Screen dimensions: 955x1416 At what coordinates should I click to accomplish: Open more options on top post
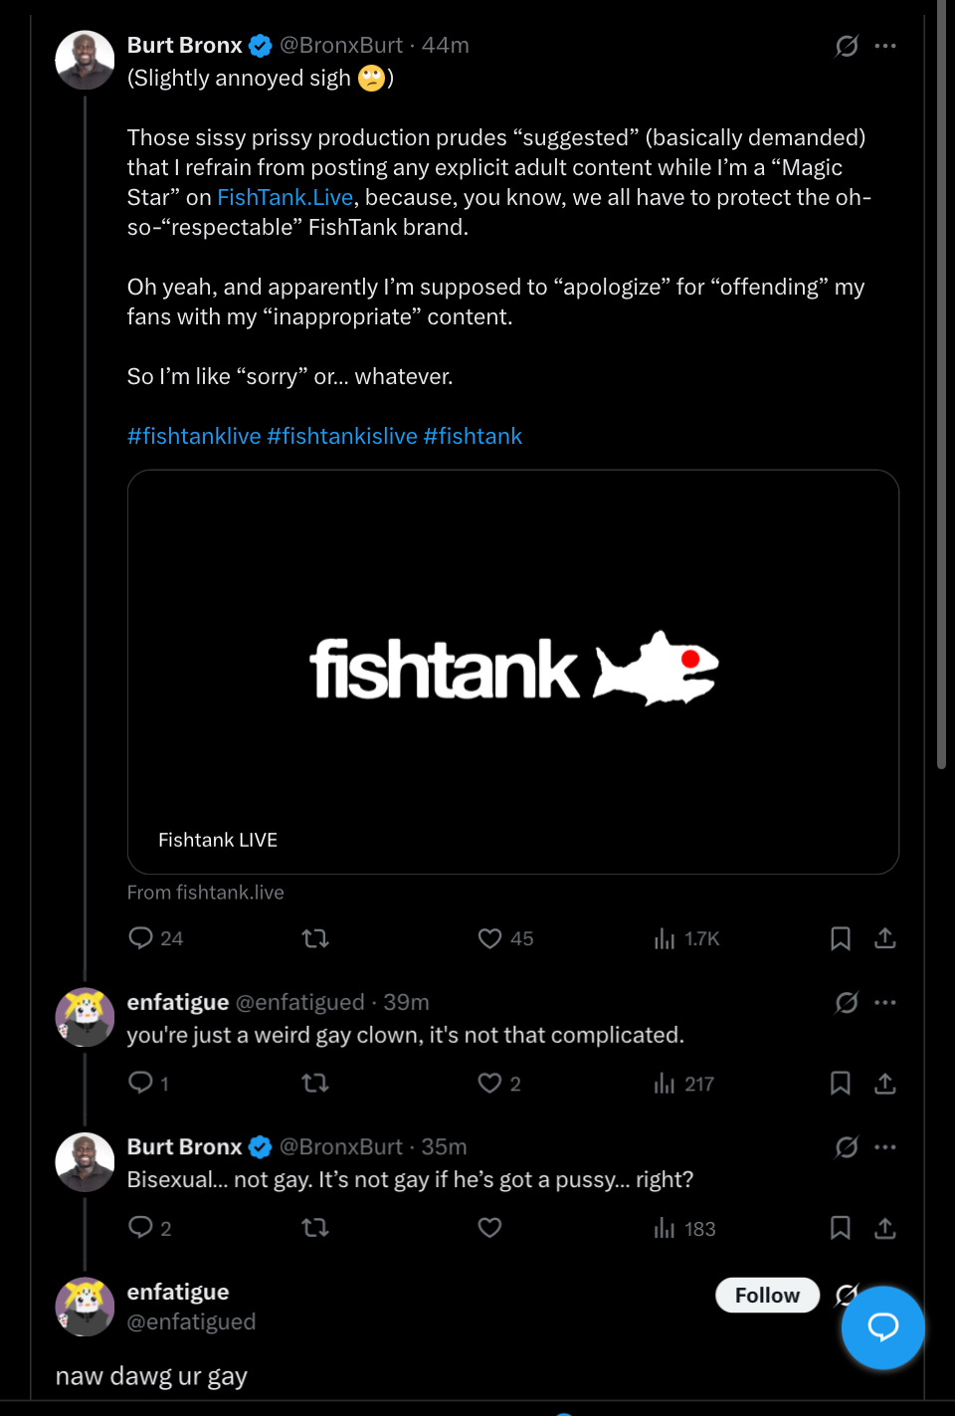pos(885,46)
